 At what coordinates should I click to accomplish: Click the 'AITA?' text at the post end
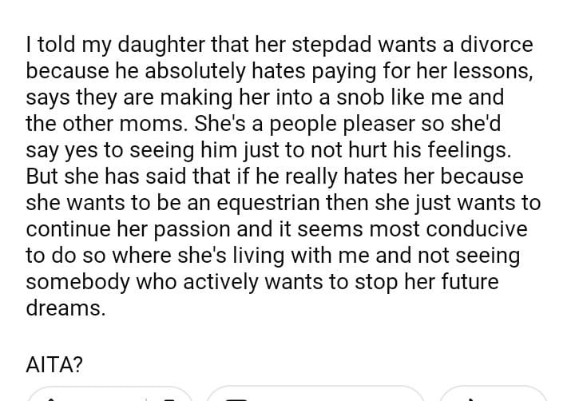point(54,364)
